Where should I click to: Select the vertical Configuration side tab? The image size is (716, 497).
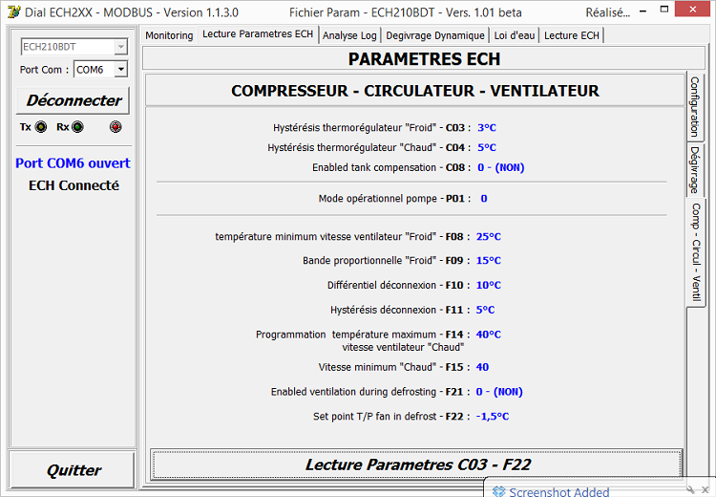pyautogui.click(x=695, y=107)
